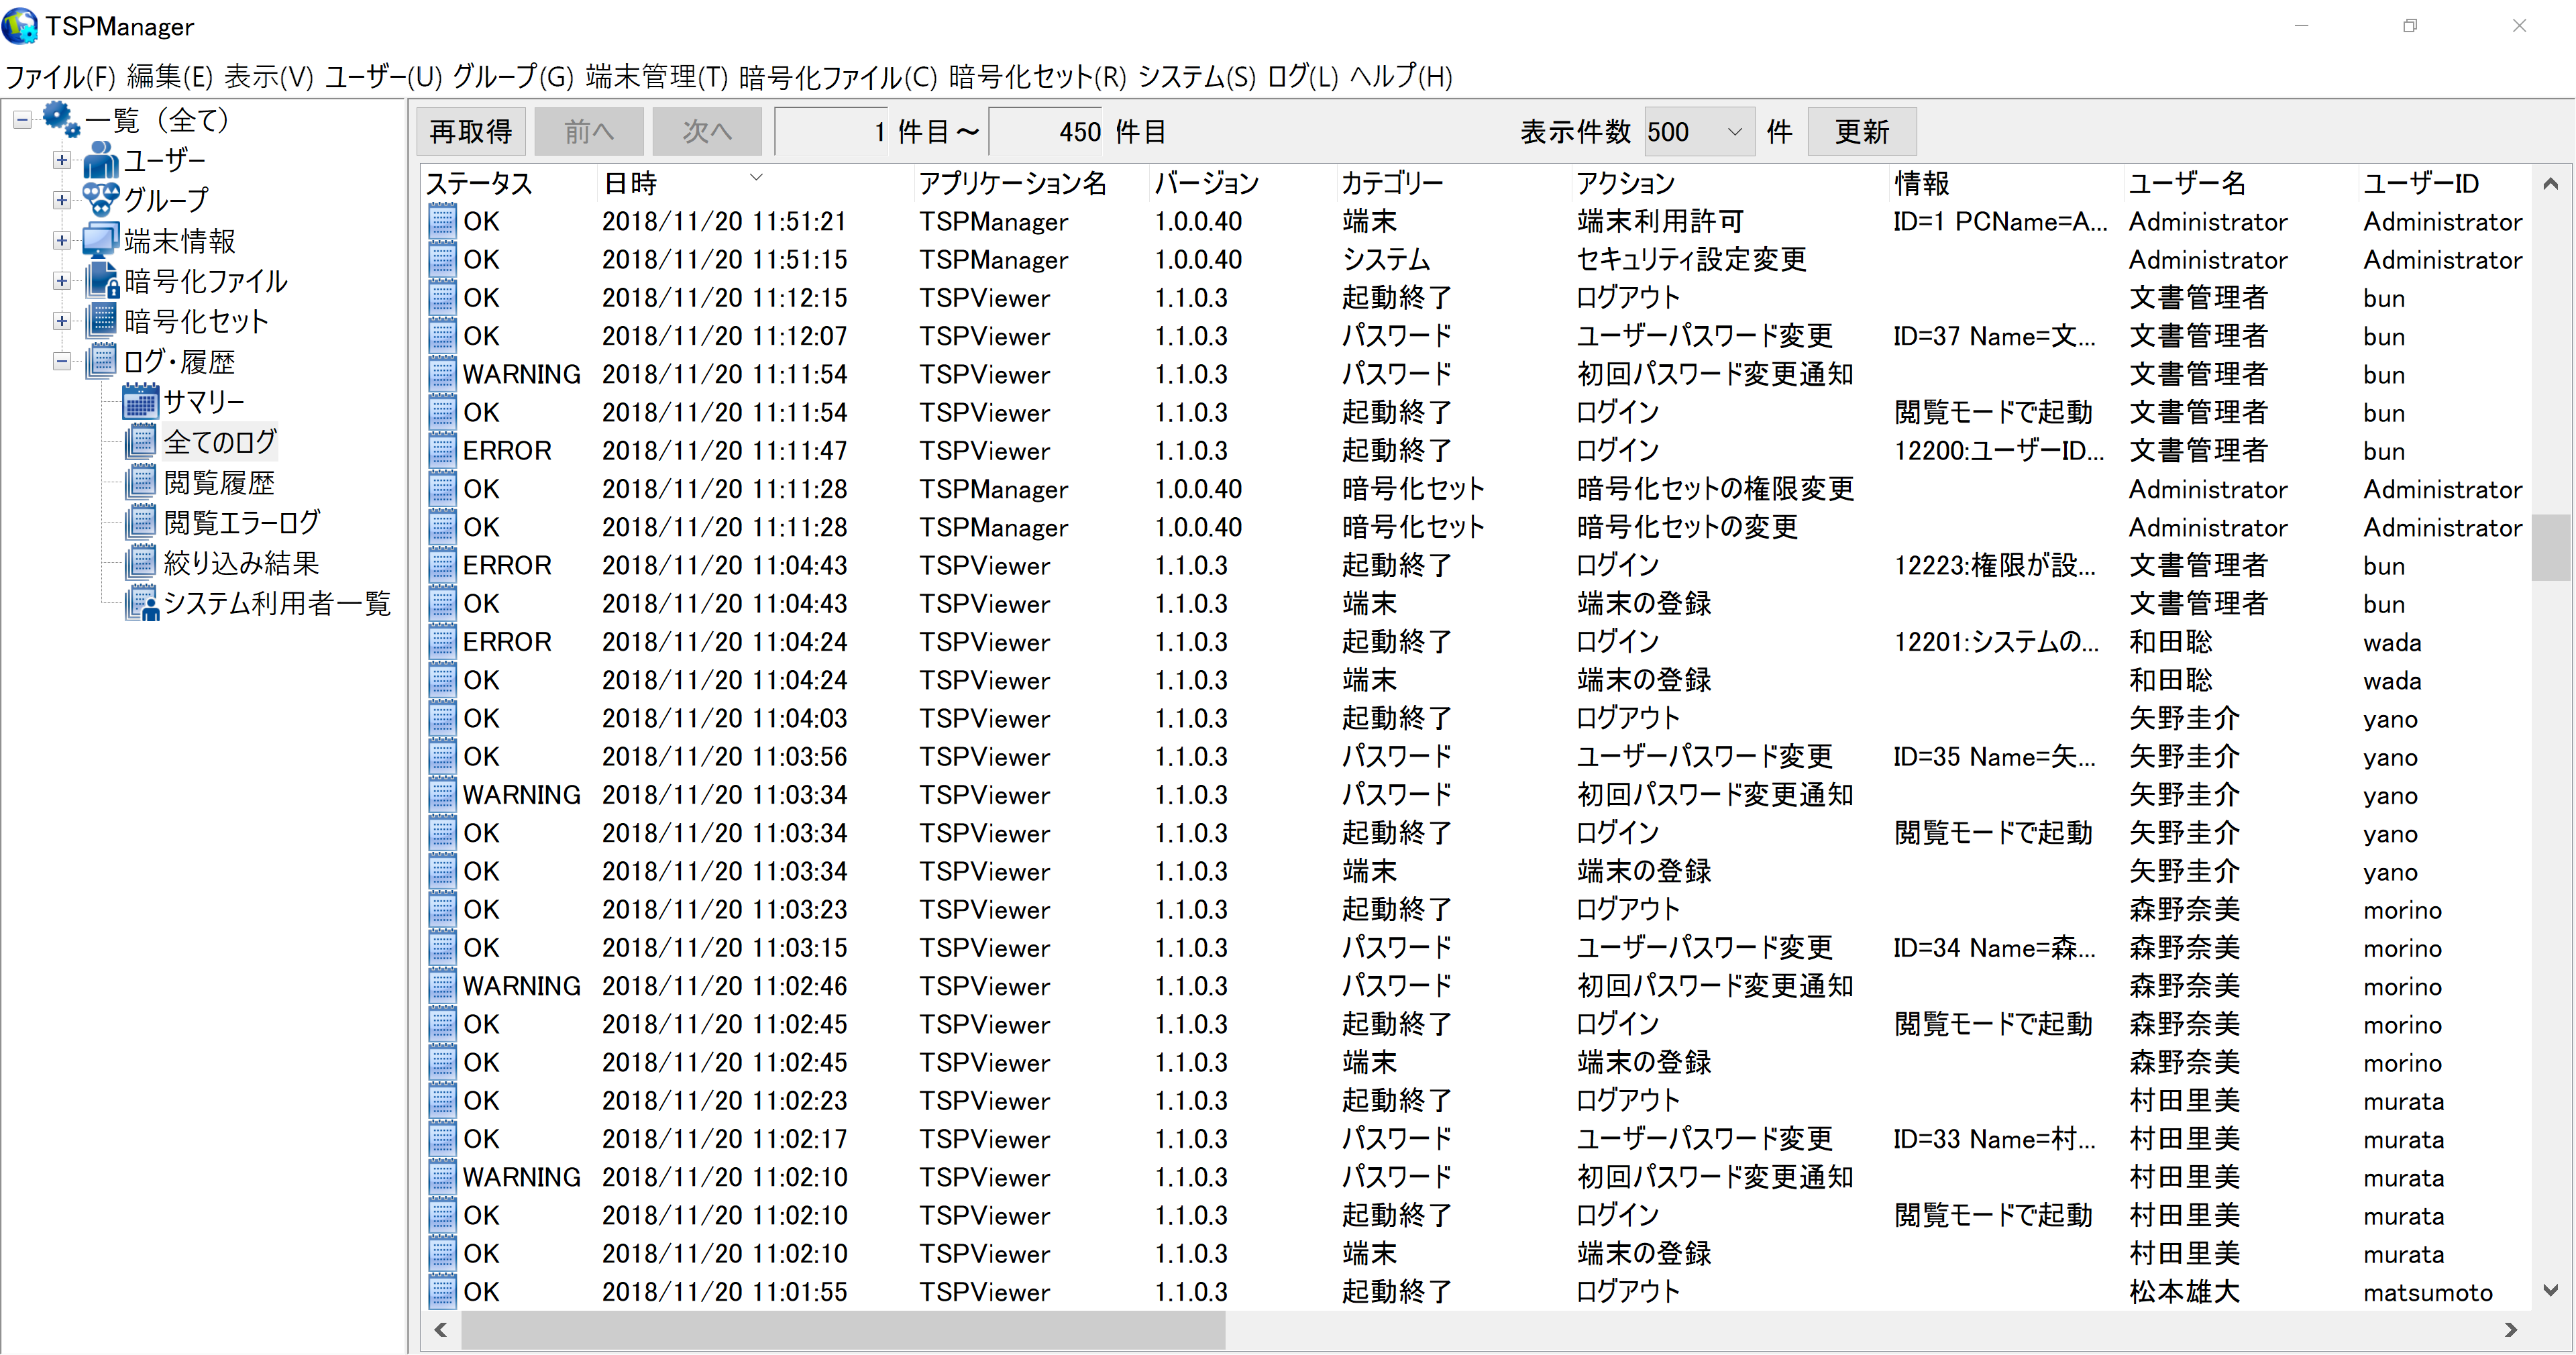
Task: Click the 更新 button
Action: [1861, 132]
